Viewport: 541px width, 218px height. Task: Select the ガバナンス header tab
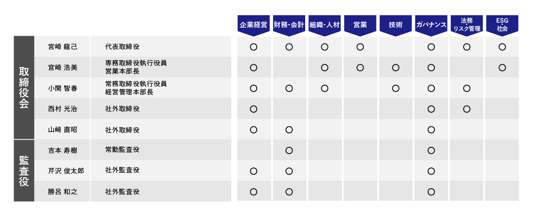(431, 24)
